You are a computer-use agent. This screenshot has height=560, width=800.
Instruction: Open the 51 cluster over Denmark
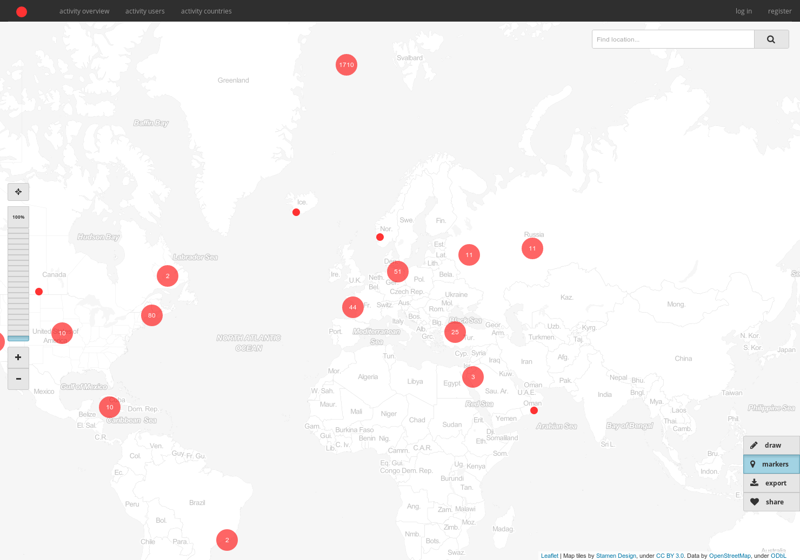pos(398,272)
